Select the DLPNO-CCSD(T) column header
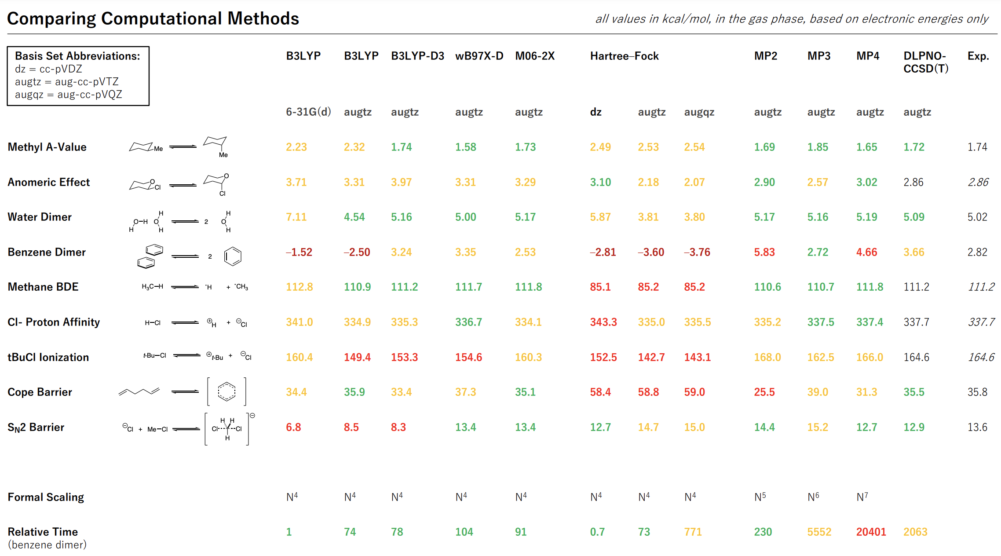 coord(925,62)
